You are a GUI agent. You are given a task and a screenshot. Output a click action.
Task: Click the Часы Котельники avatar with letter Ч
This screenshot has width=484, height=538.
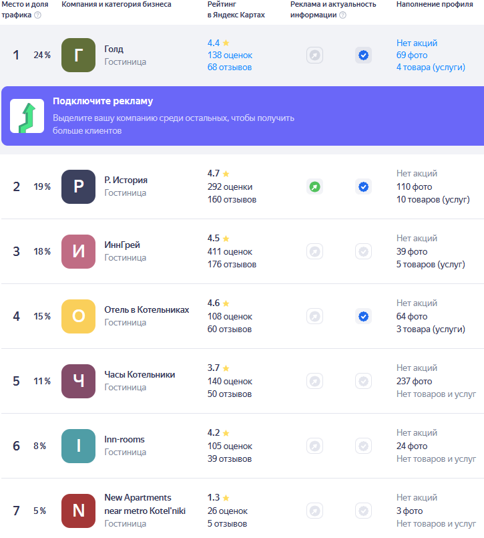point(79,381)
